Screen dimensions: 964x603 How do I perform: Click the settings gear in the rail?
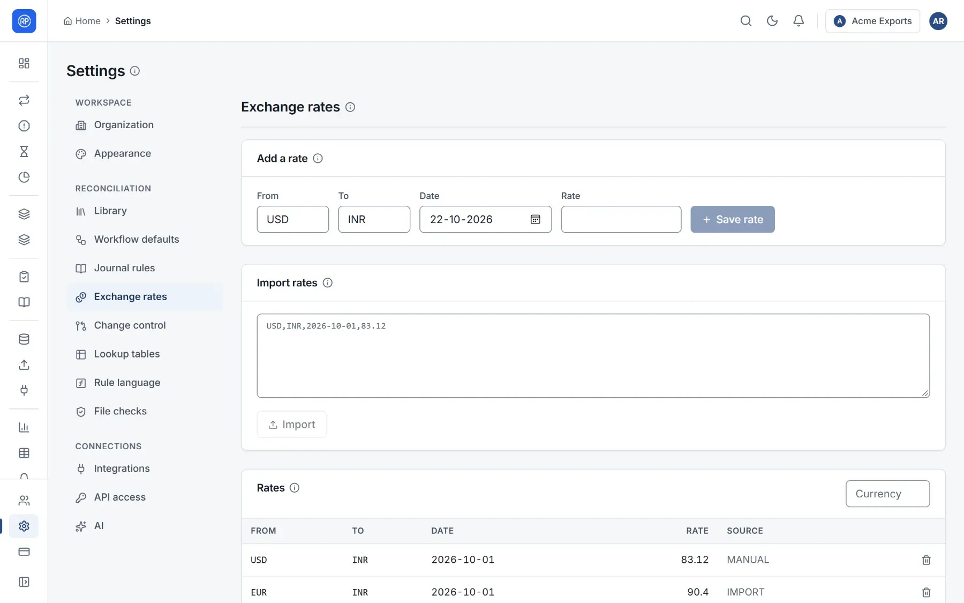24,526
